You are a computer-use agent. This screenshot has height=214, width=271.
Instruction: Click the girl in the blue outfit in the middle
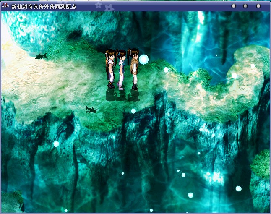point(122,70)
